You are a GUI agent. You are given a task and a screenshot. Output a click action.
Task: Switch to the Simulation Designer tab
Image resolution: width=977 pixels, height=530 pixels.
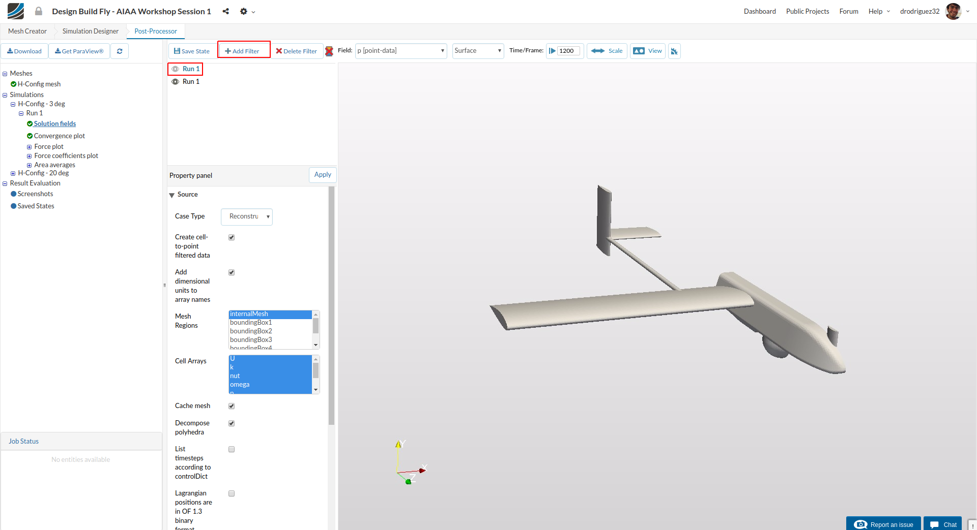coord(91,31)
